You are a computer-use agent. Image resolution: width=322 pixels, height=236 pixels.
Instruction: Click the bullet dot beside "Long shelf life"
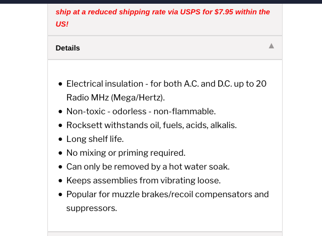[x=60, y=139]
